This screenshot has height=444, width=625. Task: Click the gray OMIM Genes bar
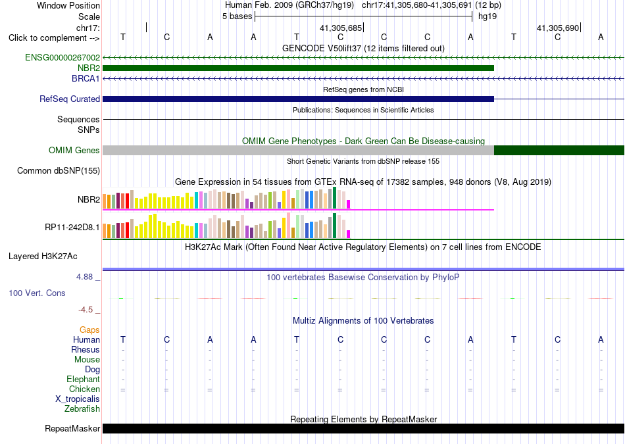point(298,150)
